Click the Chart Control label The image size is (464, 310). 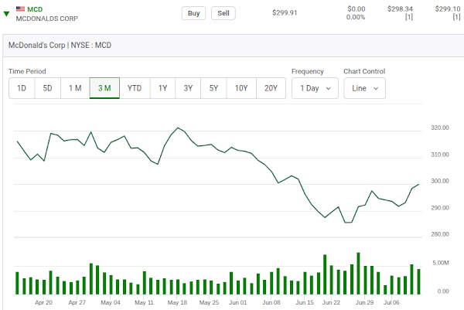[364, 71]
